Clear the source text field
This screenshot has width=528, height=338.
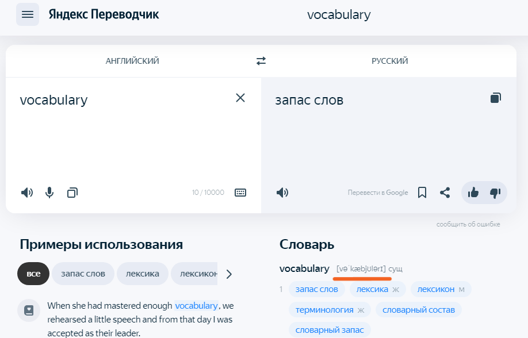(240, 98)
